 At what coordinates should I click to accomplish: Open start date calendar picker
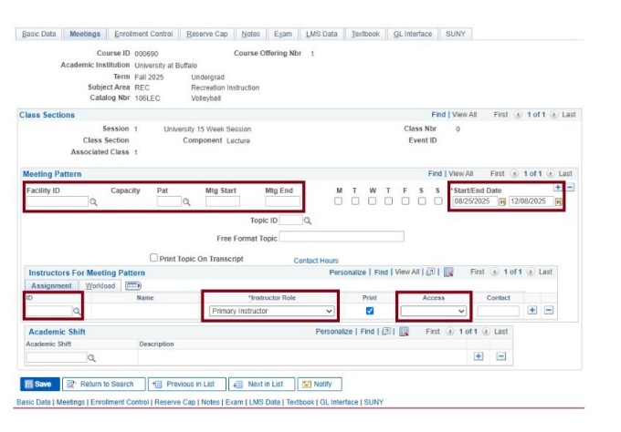[x=502, y=202]
